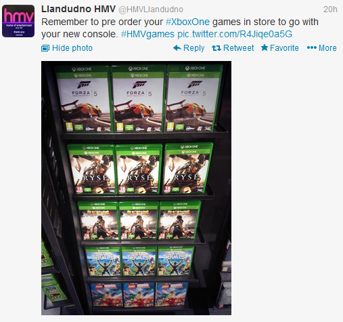Open the @HMVLlandudno handle

click(x=151, y=9)
